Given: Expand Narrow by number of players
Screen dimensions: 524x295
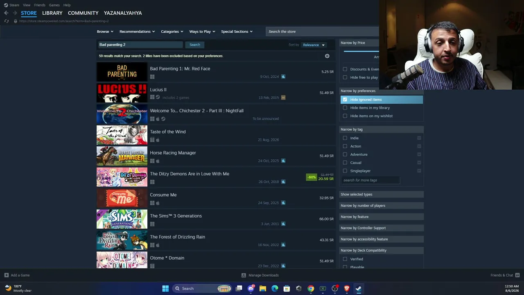Looking at the screenshot, I should [382, 206].
